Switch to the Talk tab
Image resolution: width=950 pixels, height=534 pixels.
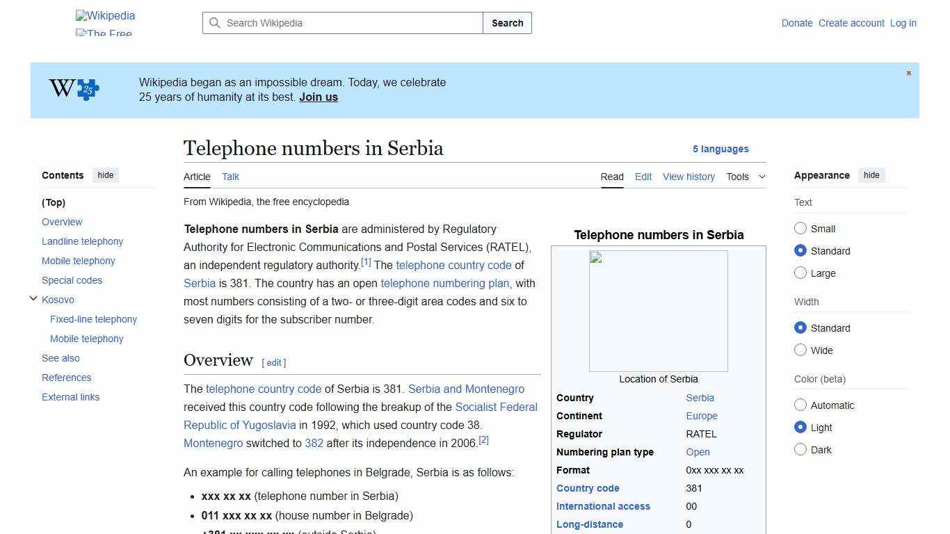click(230, 177)
